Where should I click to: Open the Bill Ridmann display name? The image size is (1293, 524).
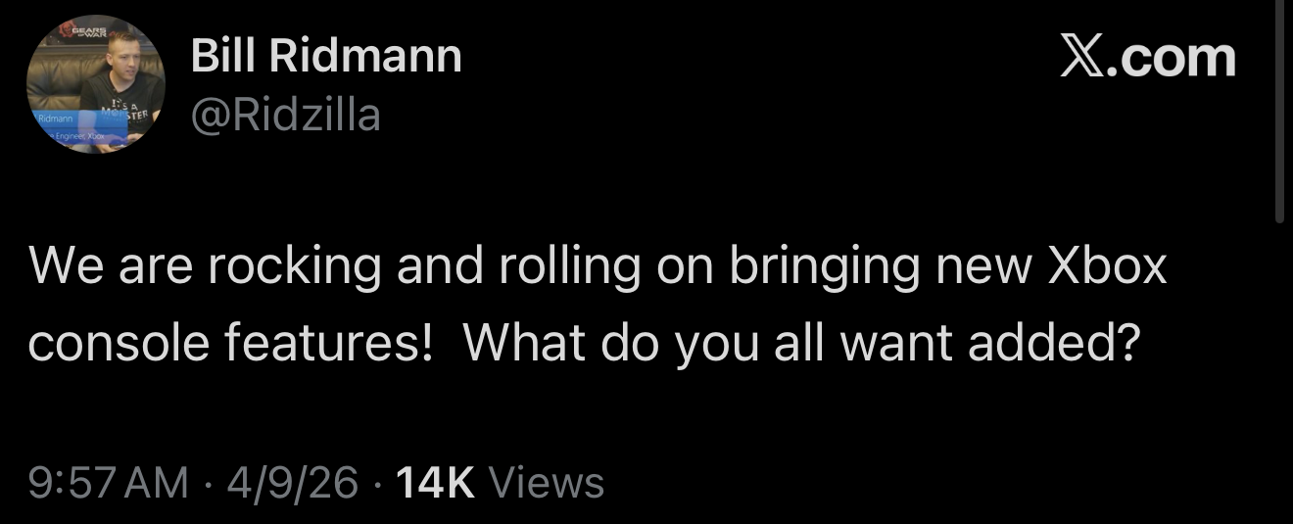(x=326, y=56)
